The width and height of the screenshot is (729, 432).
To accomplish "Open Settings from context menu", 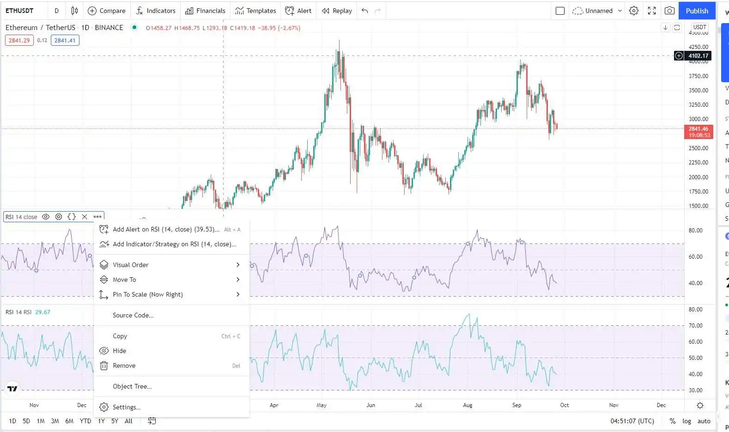I will (x=171, y=407).
